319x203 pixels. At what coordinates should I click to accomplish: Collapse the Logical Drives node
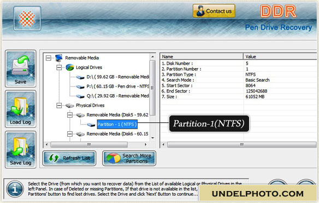pyautogui.click(x=59, y=67)
